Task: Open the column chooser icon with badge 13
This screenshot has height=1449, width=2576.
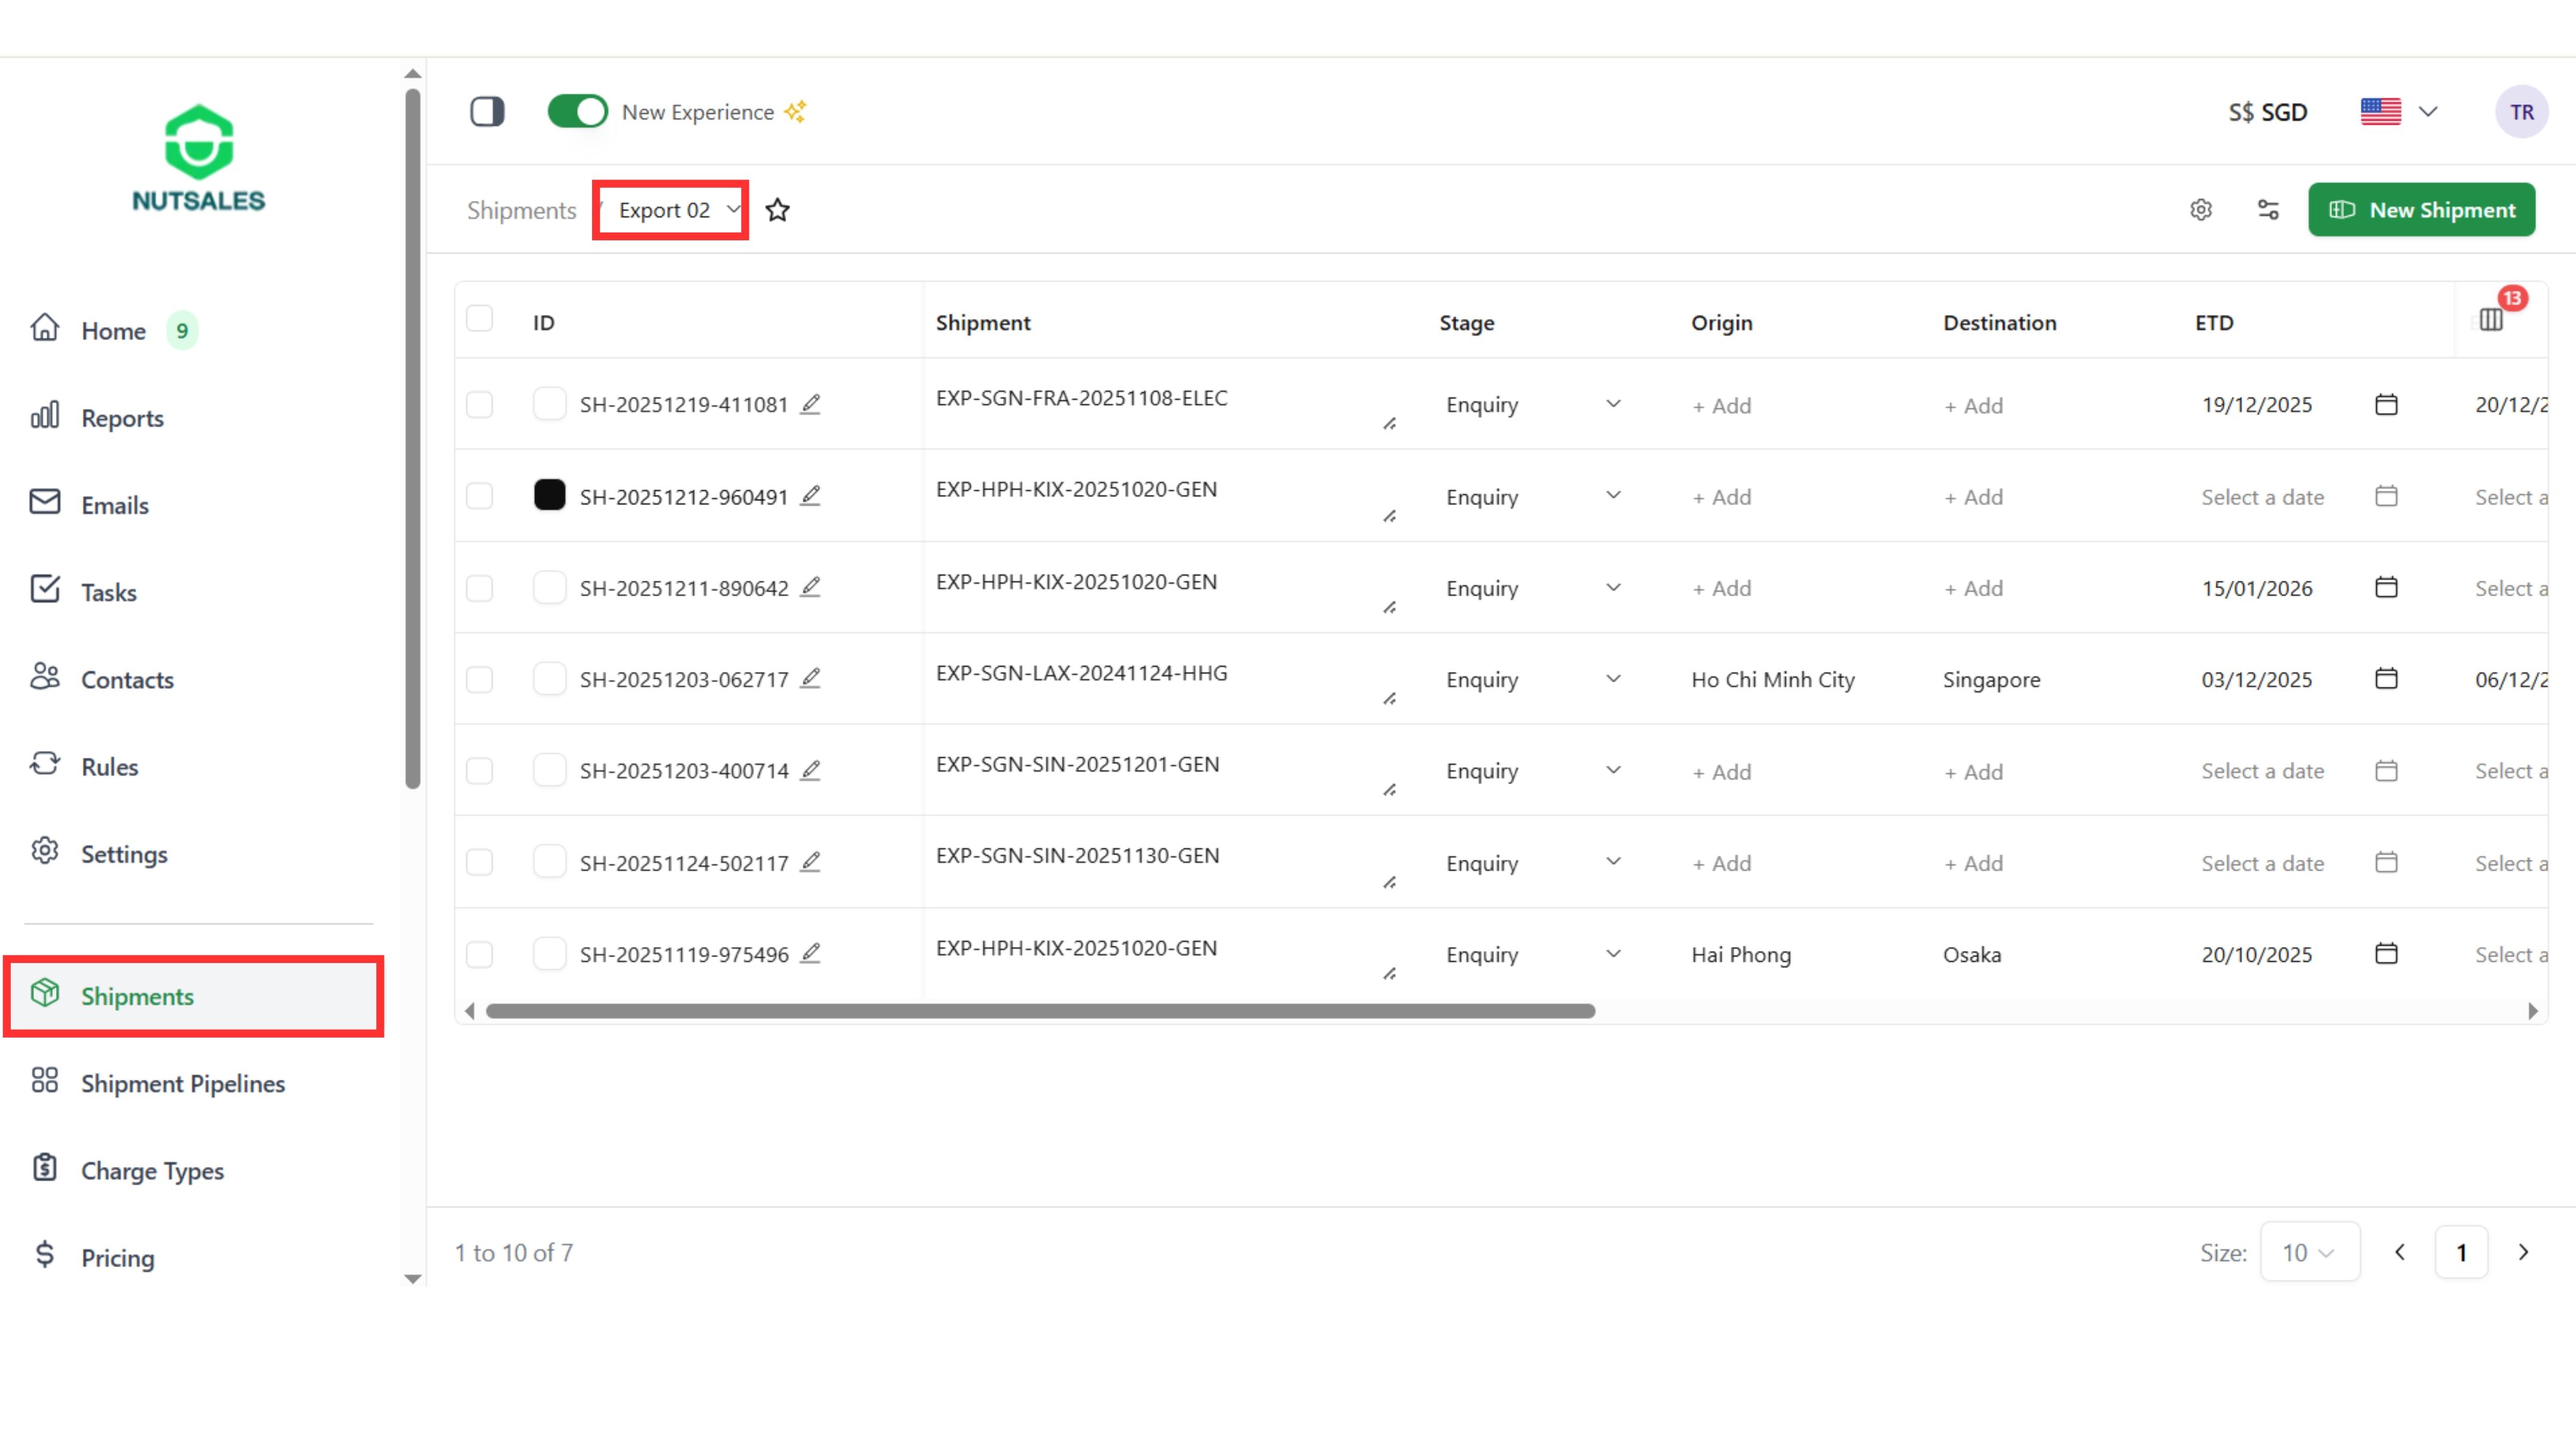Action: [2491, 320]
